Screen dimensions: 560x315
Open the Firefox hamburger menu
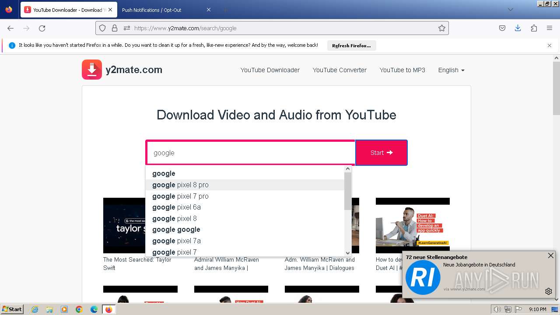tap(549, 28)
